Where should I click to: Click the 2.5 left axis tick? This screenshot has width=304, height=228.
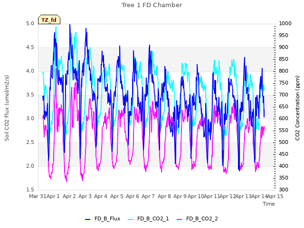(30, 142)
